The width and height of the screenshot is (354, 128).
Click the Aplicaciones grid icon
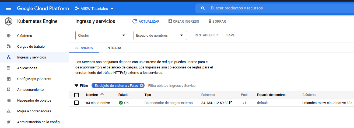[x=9, y=68]
